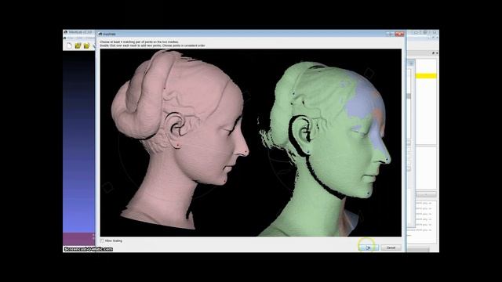Close the alignment dialog with red X
The image size is (502, 282).
[x=399, y=34]
